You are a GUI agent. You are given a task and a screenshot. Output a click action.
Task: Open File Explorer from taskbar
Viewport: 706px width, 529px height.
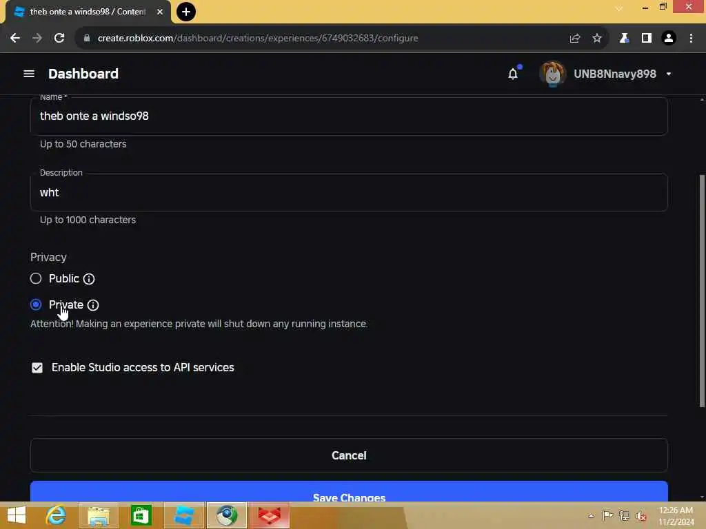point(99,515)
